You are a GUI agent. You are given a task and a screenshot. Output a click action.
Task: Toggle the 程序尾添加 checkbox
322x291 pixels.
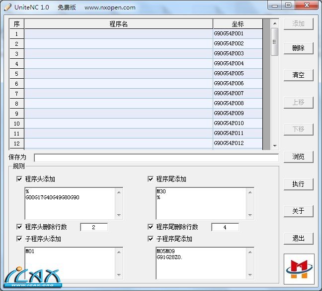pyautogui.click(x=151, y=179)
